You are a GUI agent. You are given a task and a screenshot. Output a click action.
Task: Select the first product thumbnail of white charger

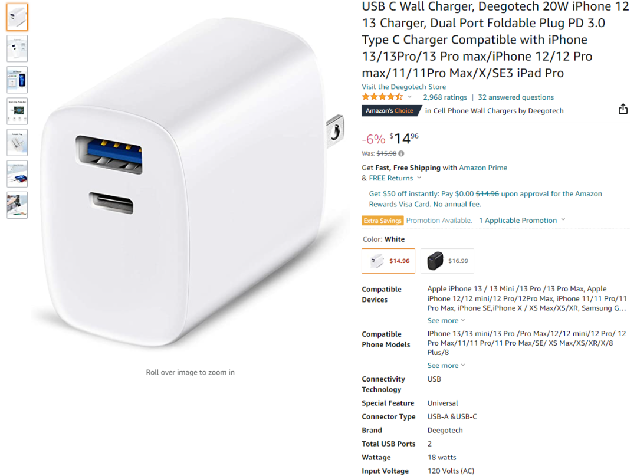pos(17,17)
